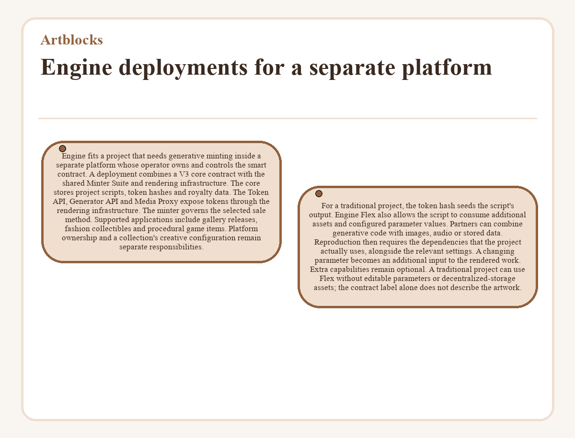
Task: Click the round bullet marker on the Engine Flex card
Action: (x=319, y=193)
